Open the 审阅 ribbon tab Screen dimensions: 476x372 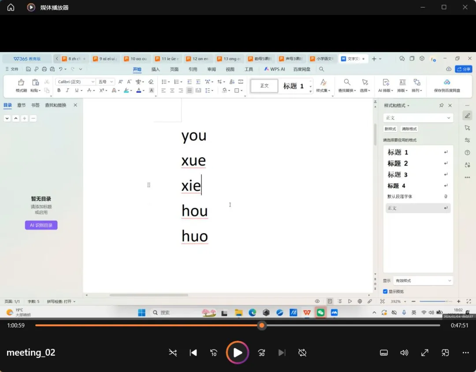pos(212,69)
